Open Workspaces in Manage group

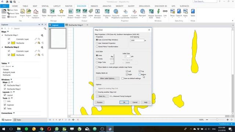[52, 13]
